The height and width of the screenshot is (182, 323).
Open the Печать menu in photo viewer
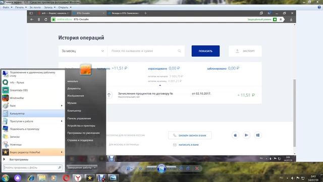pyautogui.click(x=21, y=7)
